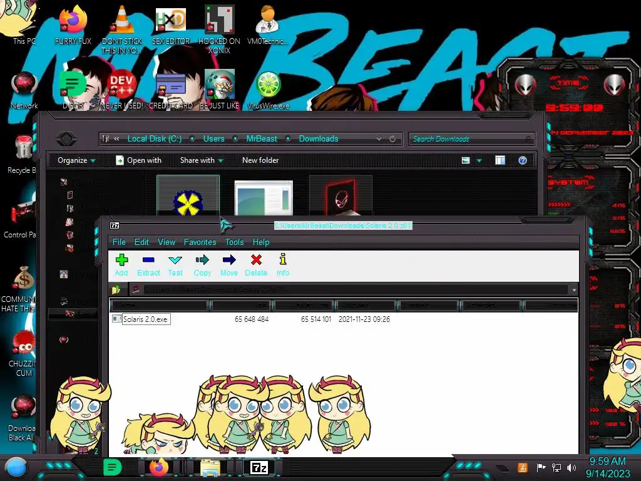Delete the file via red X icon
Image resolution: width=641 pixels, height=481 pixels.
256,265
